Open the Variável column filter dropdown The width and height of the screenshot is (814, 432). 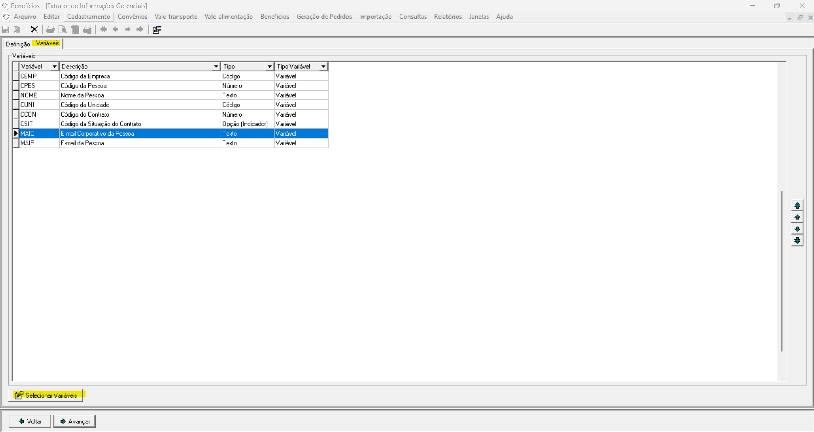click(54, 66)
